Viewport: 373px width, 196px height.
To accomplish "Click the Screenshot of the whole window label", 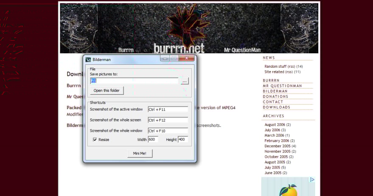I will click(x=116, y=130).
